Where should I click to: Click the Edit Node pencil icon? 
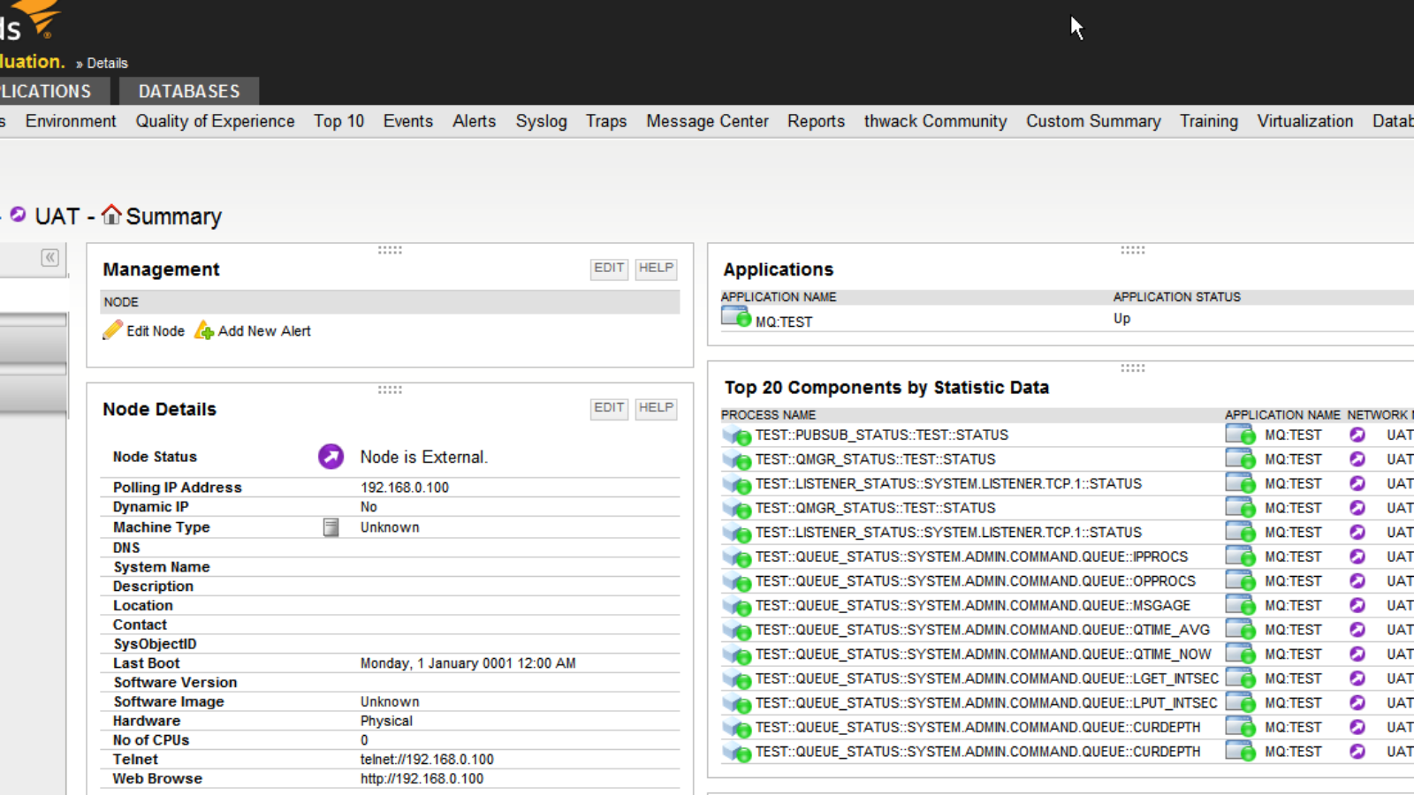click(112, 330)
